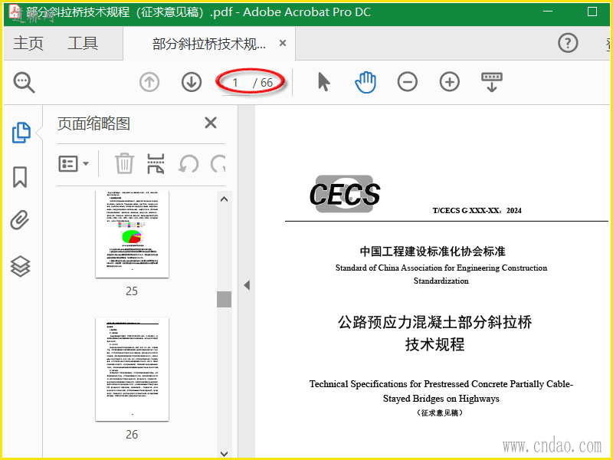Click the 页面缩略图 panel title
613x460 pixels.
click(x=93, y=124)
